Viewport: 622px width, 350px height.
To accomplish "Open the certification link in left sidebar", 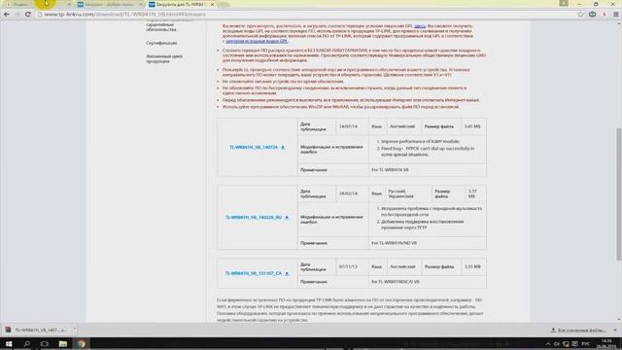I will (x=161, y=43).
